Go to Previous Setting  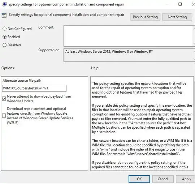pyautogui.click(x=145, y=17)
